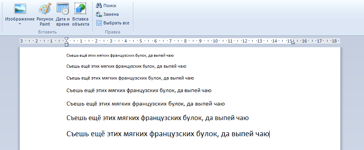Open the Замена replace tool
The width and height of the screenshot is (364, 150).
pos(107,14)
